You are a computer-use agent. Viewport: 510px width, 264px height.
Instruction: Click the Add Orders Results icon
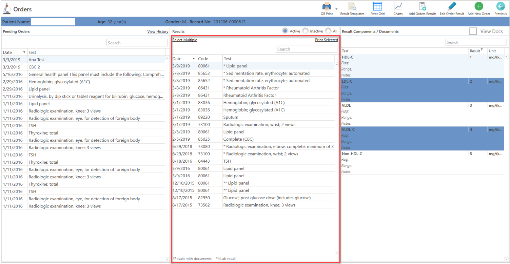tap(423, 6)
